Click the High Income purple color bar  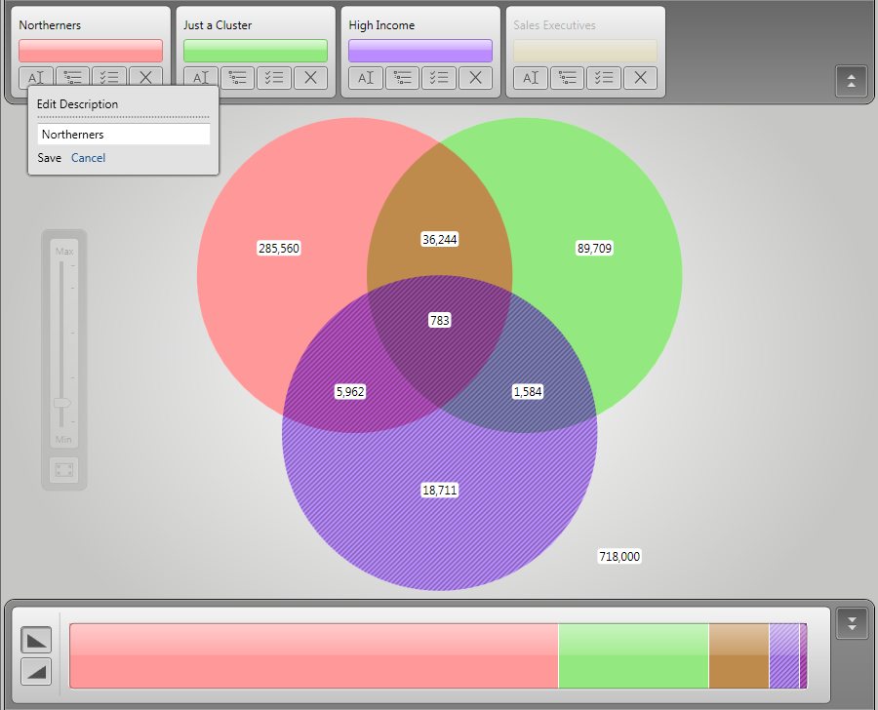pos(420,51)
